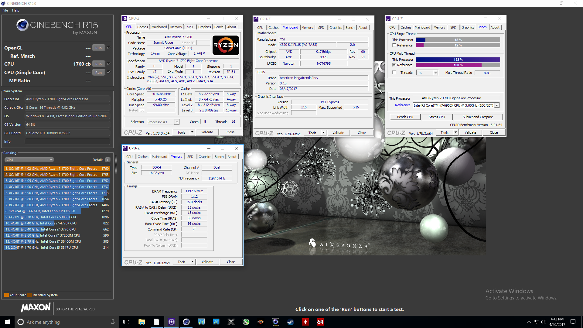The height and width of the screenshot is (328, 583).
Task: Click the Stress CPU button
Action: 437,117
